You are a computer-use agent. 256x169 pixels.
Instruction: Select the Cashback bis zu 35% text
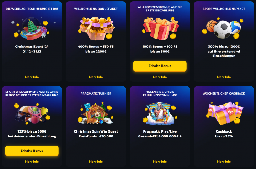(x=224, y=134)
